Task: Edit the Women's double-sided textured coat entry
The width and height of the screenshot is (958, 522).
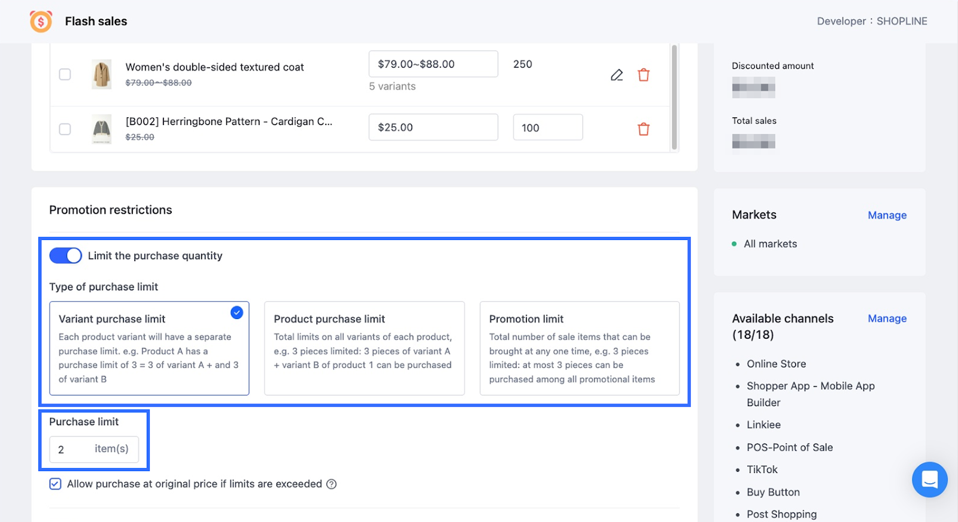Action: coord(617,75)
